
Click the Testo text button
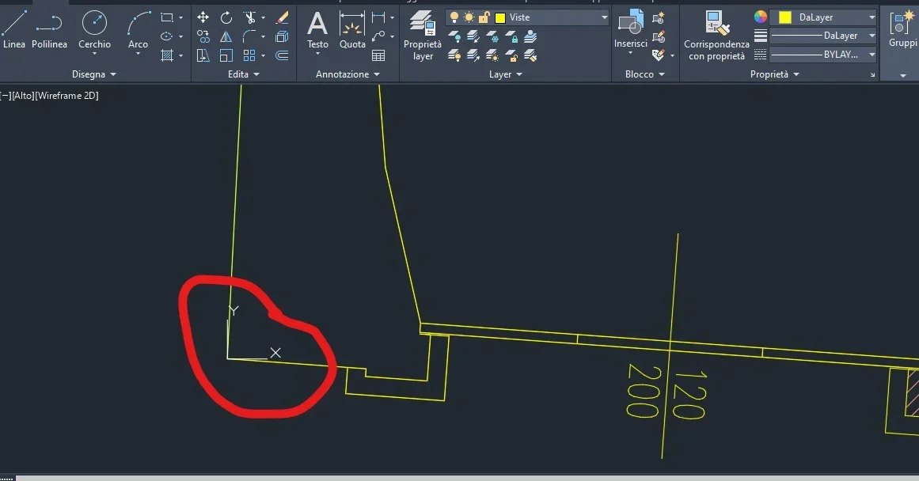(x=317, y=30)
